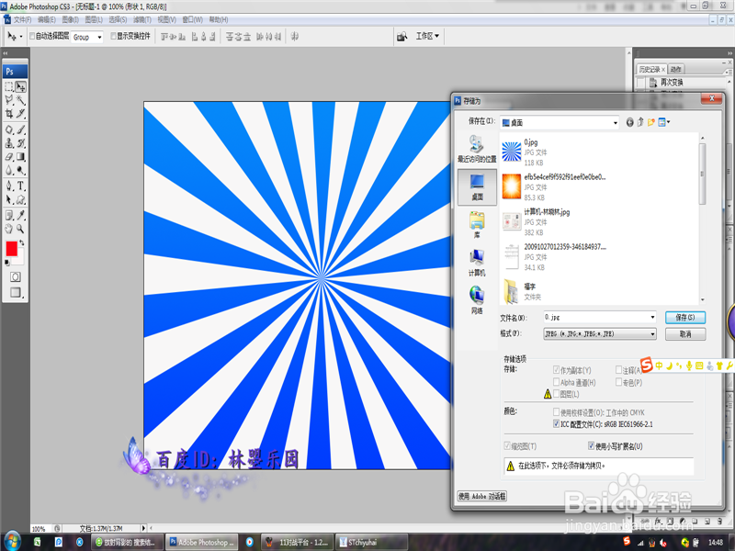Select the Magic Wand tool
The height and width of the screenshot is (551, 735).
coord(20,100)
